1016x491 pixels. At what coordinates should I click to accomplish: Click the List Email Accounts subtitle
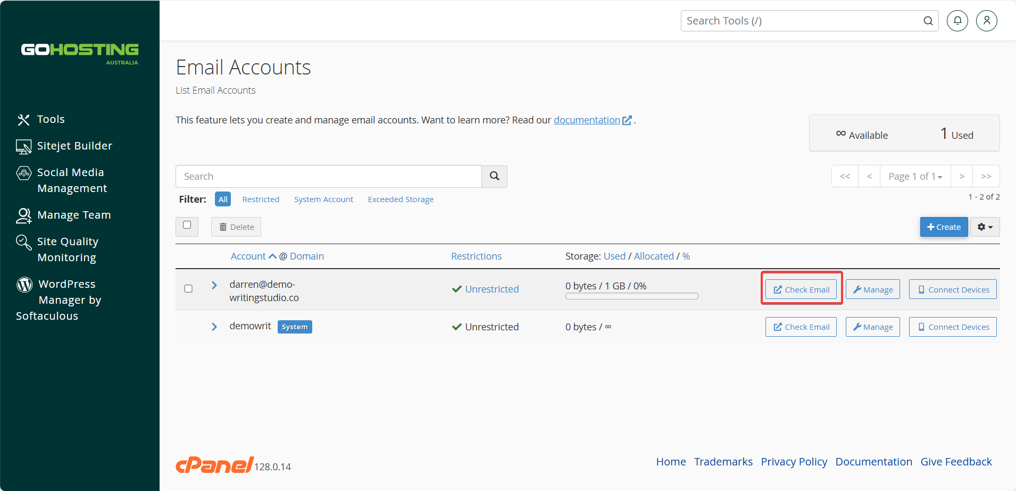[215, 90]
